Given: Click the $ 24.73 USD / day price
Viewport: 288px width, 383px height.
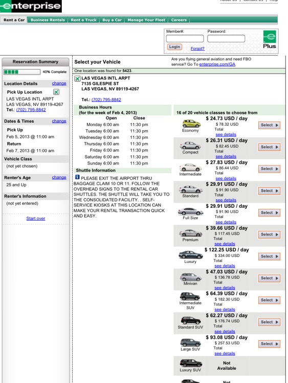Looking at the screenshot, I should [x=227, y=118].
